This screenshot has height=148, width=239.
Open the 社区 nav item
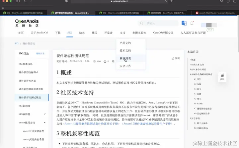pyautogui.click(x=94, y=33)
